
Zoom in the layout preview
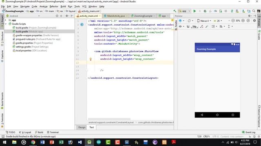point(243,21)
